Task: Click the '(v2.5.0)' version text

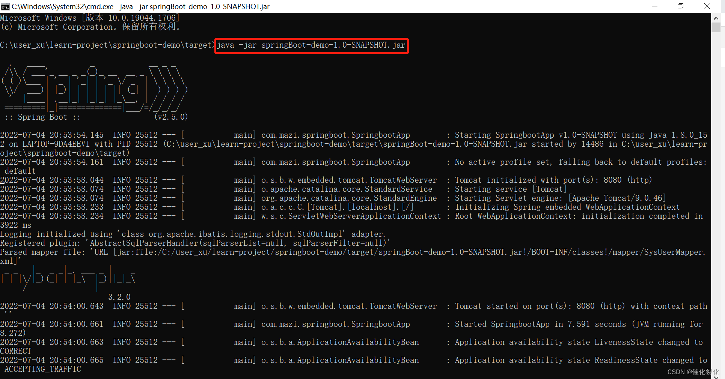Action: (x=171, y=117)
